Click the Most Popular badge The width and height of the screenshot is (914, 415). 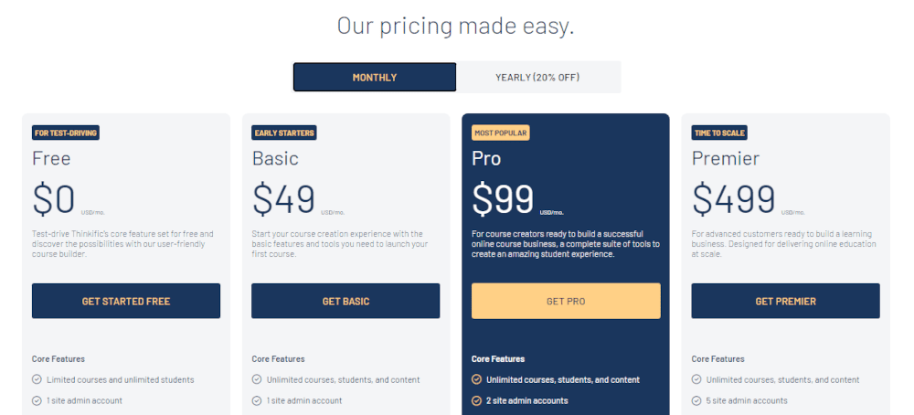(x=501, y=133)
